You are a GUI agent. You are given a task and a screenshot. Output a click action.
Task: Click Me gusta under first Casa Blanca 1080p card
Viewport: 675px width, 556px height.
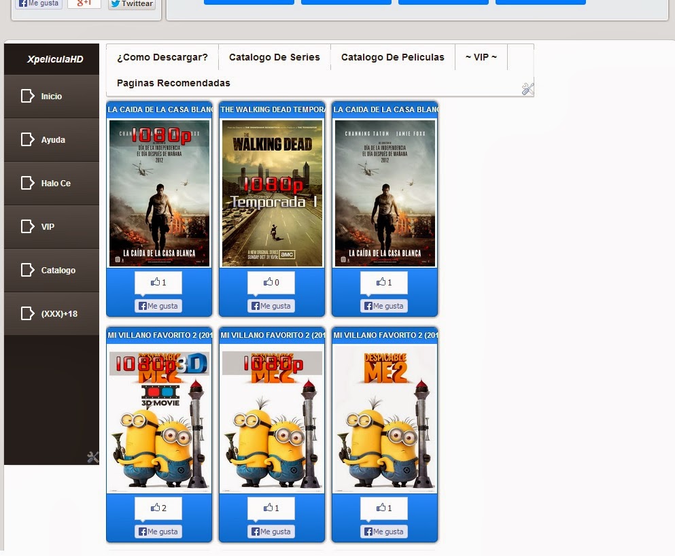click(x=158, y=306)
